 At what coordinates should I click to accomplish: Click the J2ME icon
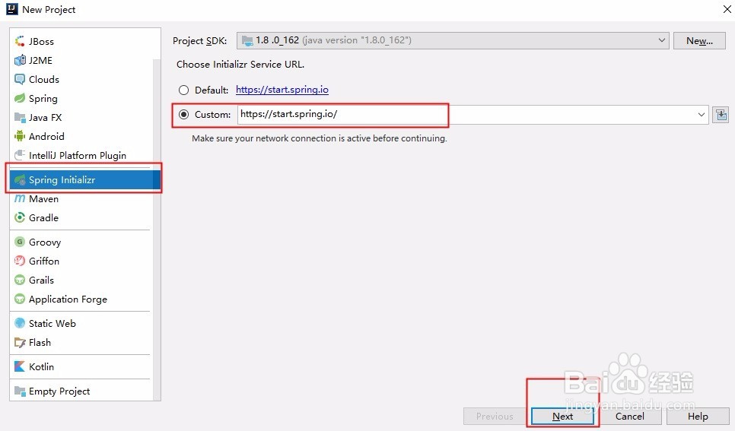pos(20,61)
